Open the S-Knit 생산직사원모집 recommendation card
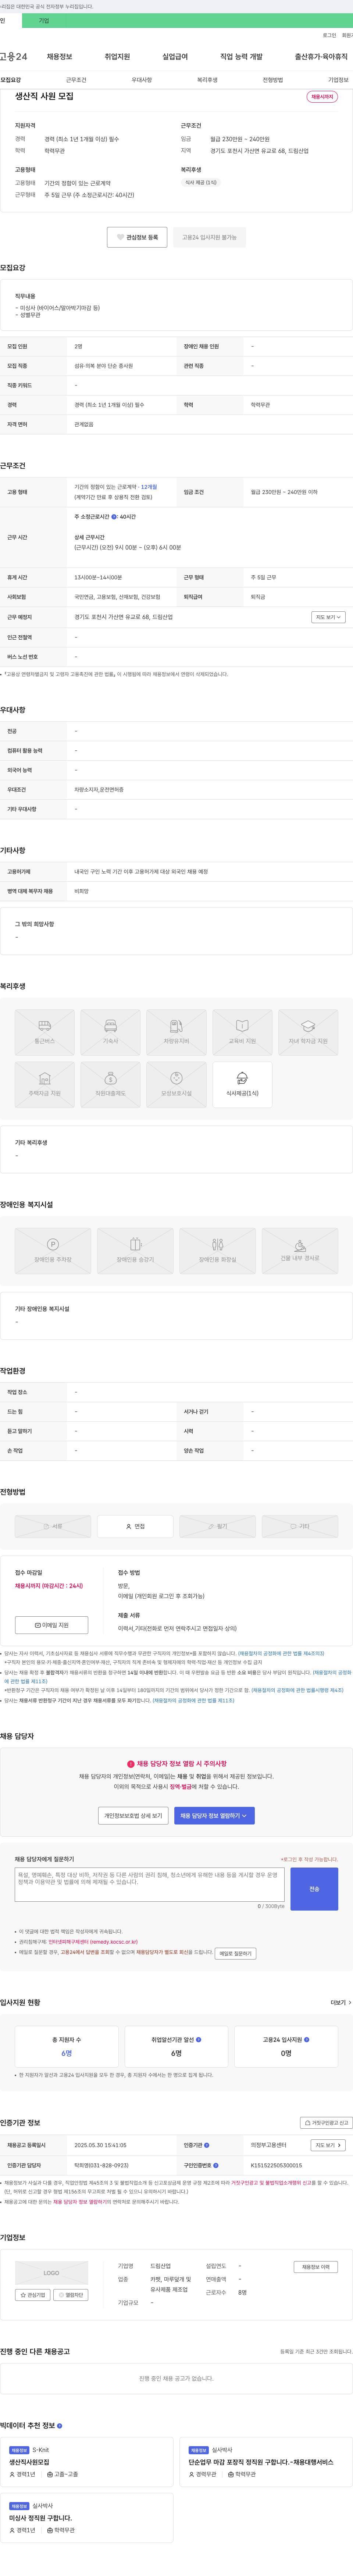353x2576 pixels. tap(87, 2462)
